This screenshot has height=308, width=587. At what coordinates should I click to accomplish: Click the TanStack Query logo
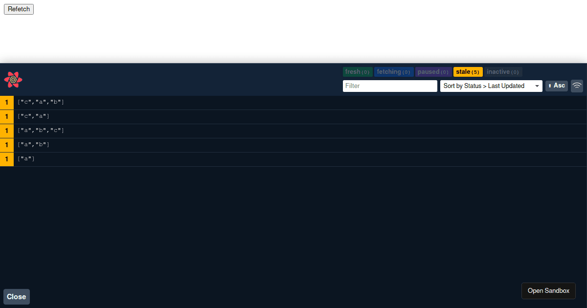[x=13, y=80]
